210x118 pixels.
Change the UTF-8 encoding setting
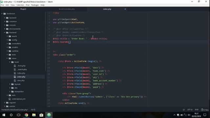click(x=190, y=110)
